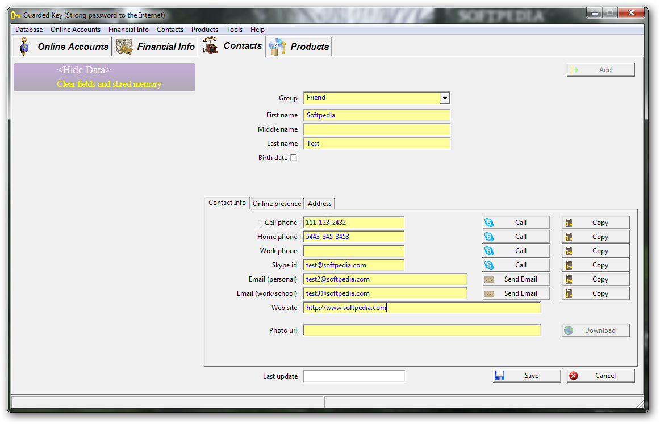The width and height of the screenshot is (660, 424).
Task: Open the Products menu in menu bar
Action: click(204, 30)
